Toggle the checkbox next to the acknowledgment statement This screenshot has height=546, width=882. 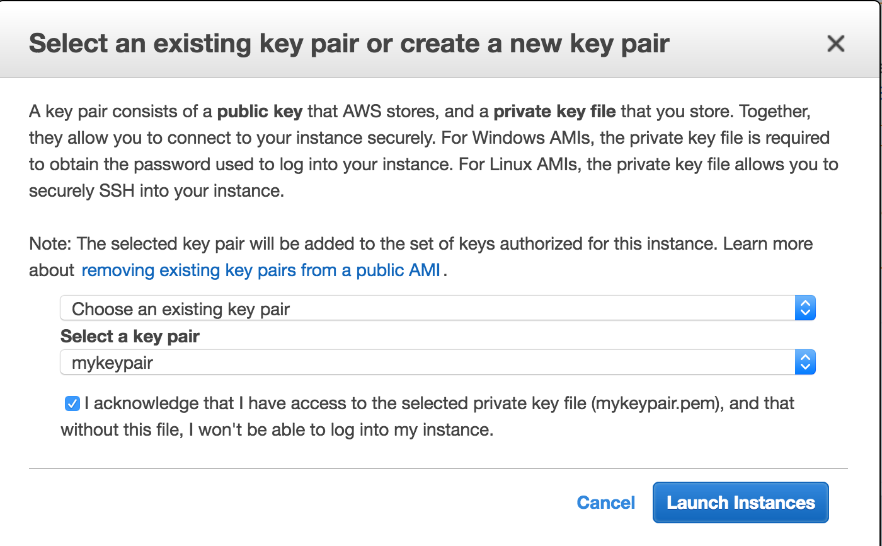click(x=72, y=404)
